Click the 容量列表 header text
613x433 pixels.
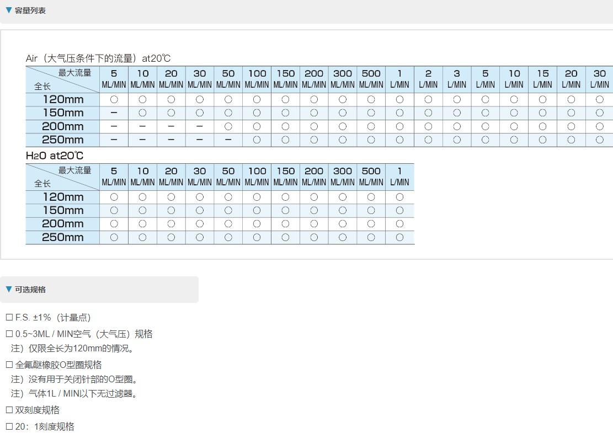(30, 10)
